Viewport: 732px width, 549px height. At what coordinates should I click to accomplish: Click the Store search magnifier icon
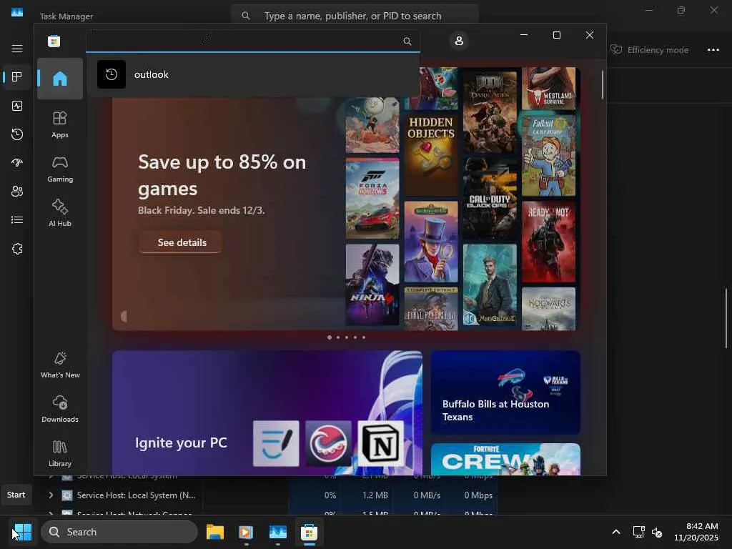point(407,41)
